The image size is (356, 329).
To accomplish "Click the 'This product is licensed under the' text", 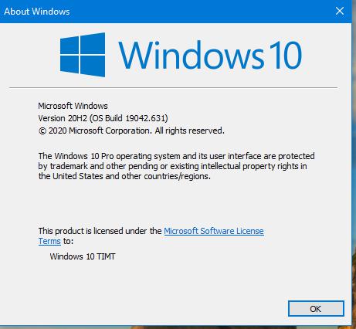I will tap(100, 231).
